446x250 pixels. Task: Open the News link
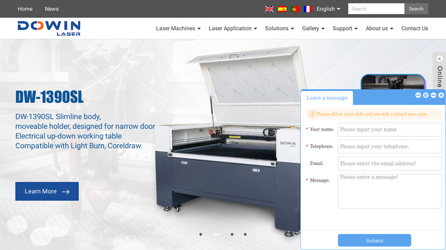coord(51,9)
